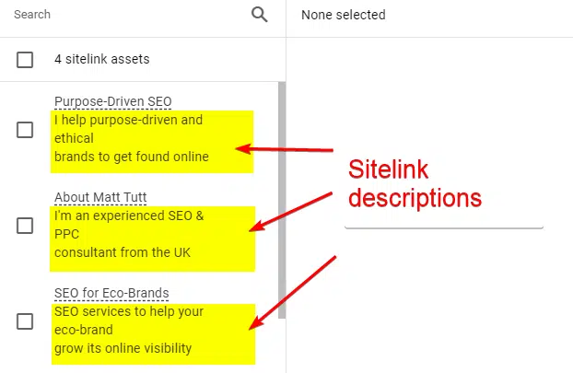Check the Purpose-Driven SEO sitelink box
The image size is (573, 373).
(x=25, y=130)
